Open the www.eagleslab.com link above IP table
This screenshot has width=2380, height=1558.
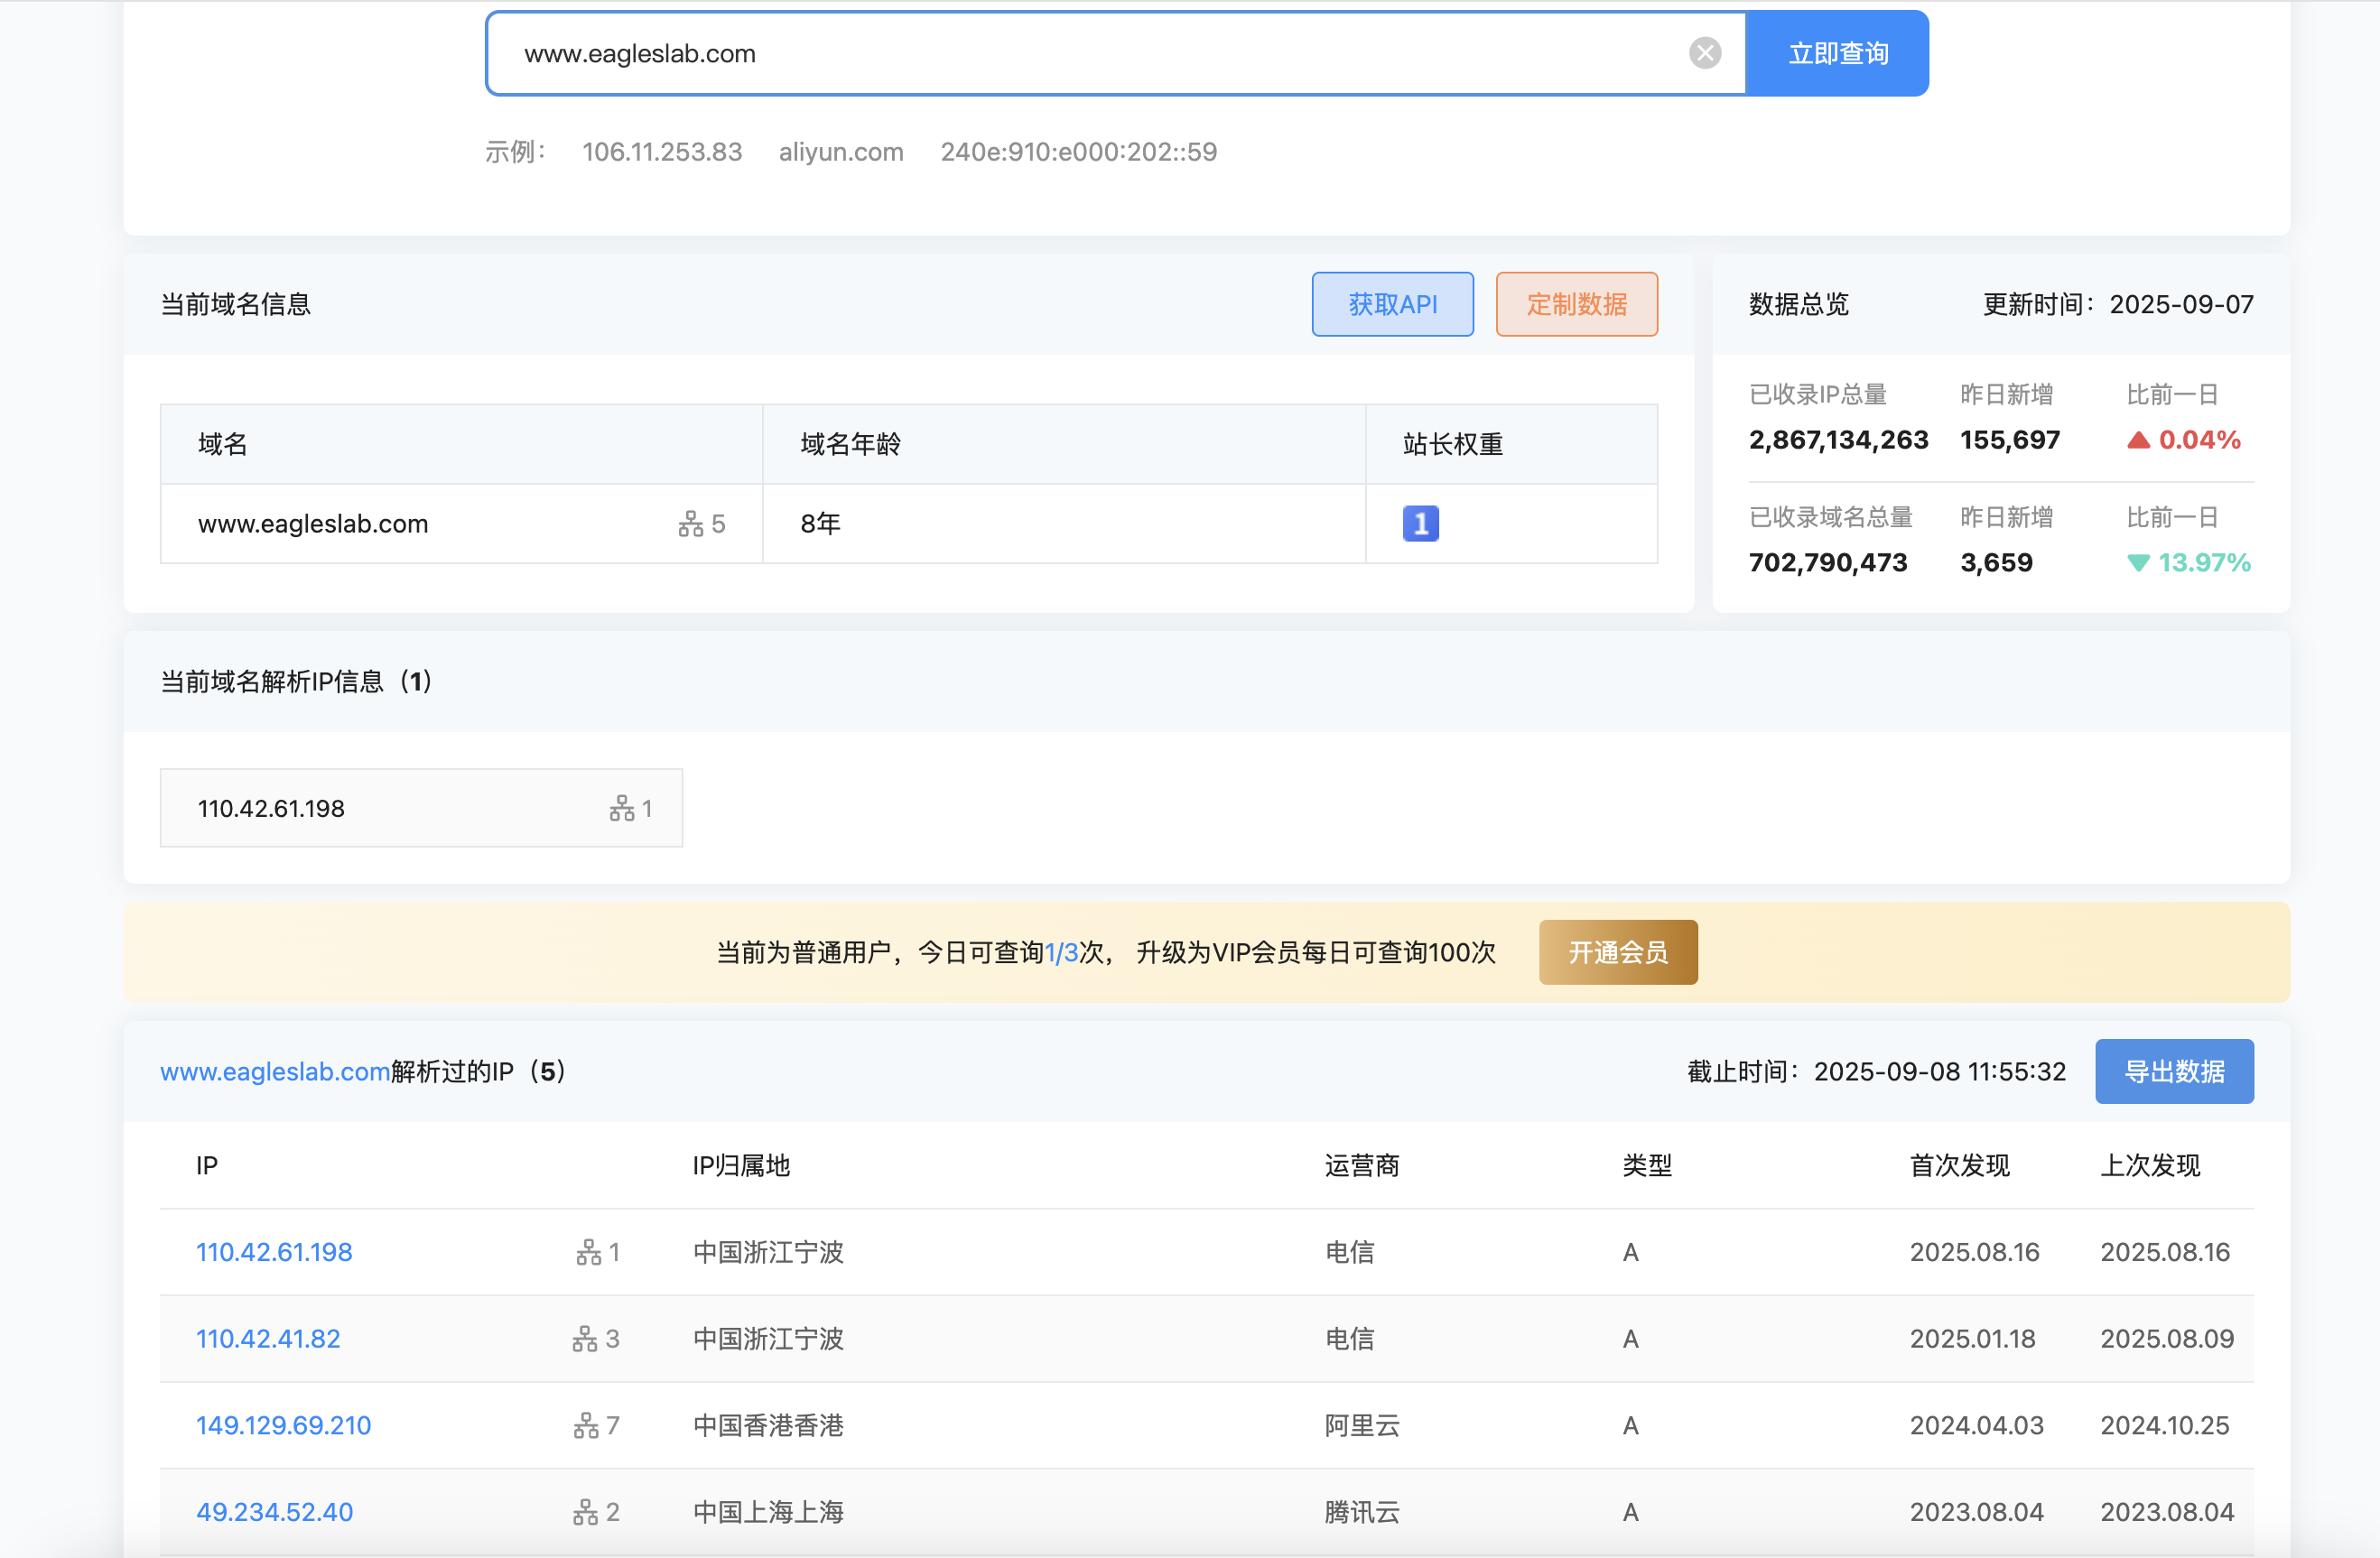click(274, 1071)
